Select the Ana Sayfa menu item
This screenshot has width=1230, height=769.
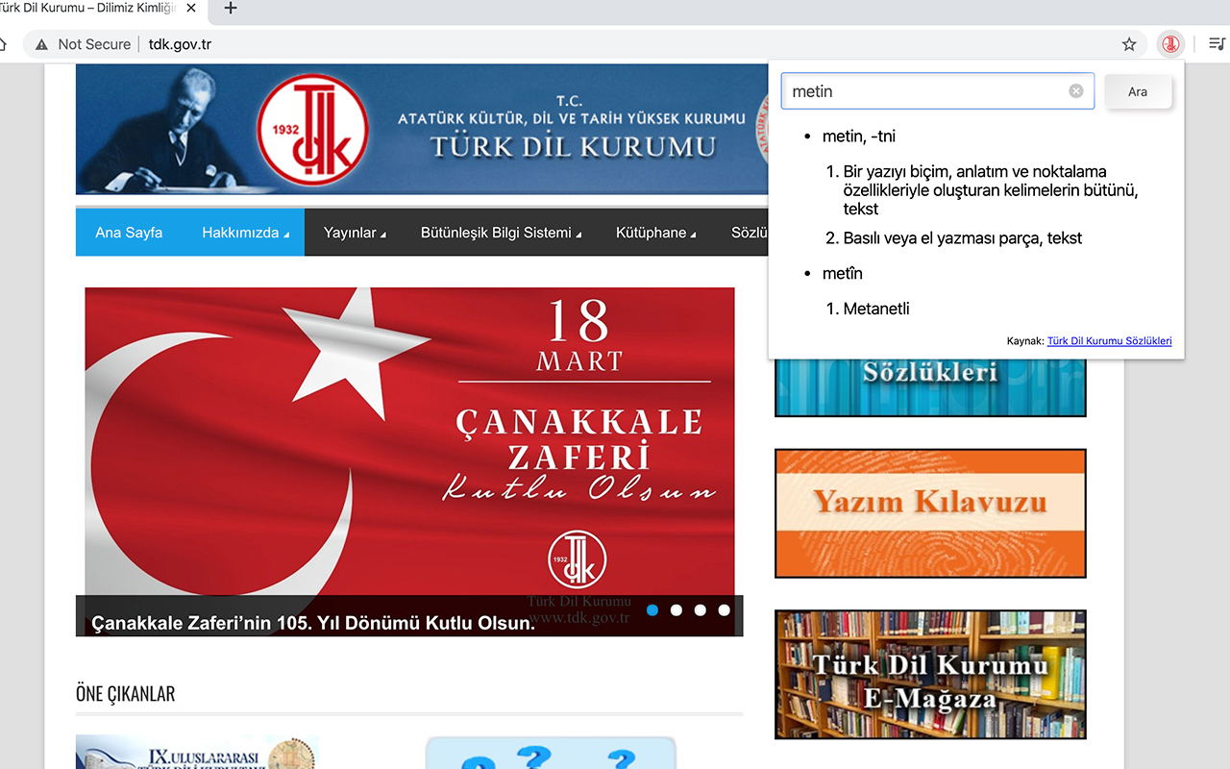129,232
